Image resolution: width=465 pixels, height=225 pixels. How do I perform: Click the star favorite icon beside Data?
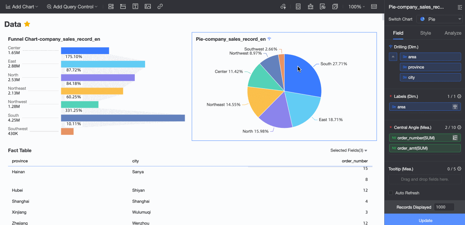[x=27, y=24]
